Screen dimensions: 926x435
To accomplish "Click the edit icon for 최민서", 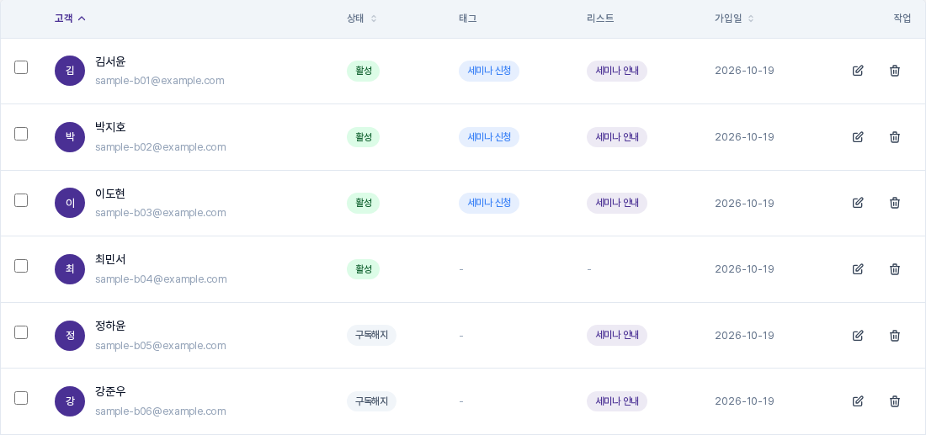I will tap(858, 269).
